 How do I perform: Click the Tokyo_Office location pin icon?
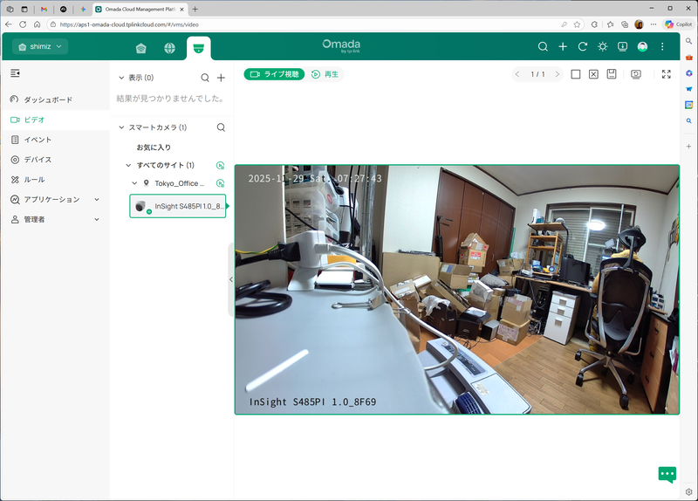coord(146,183)
